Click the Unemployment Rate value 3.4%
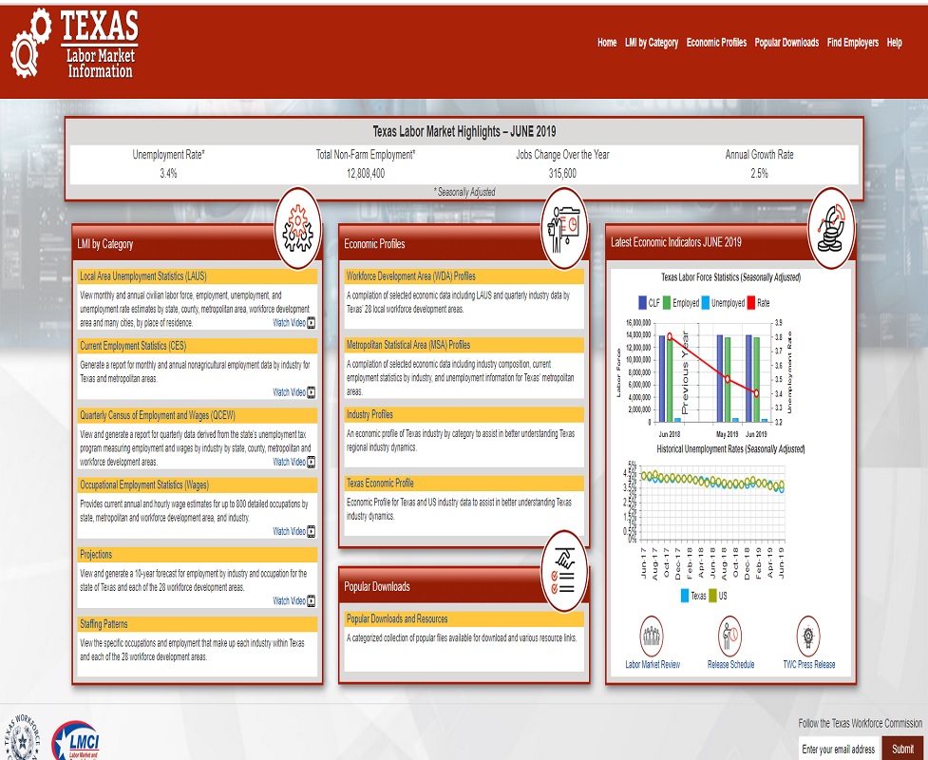 click(x=168, y=174)
